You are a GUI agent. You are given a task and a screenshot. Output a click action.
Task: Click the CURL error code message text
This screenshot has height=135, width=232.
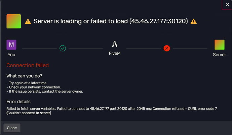[x=112, y=111]
